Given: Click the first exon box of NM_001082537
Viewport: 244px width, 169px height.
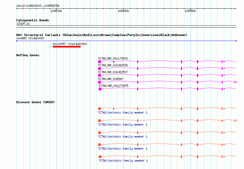Looking at the screenshot, I should click(100, 75).
